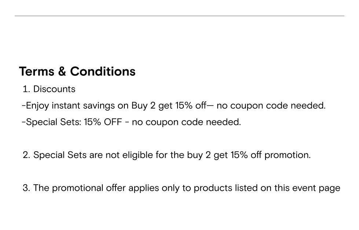Click the "1. Discounts" list item
The height and width of the screenshot is (230, 359).
pos(49,89)
